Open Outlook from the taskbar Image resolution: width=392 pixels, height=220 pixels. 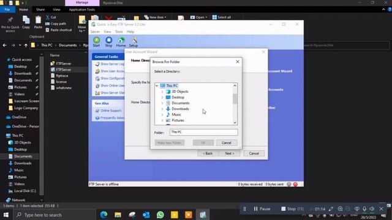point(146,215)
